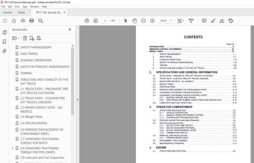This screenshot has height=163, width=254.
Task: Delete selected bookmark trash icon
Action: pos(25,38)
